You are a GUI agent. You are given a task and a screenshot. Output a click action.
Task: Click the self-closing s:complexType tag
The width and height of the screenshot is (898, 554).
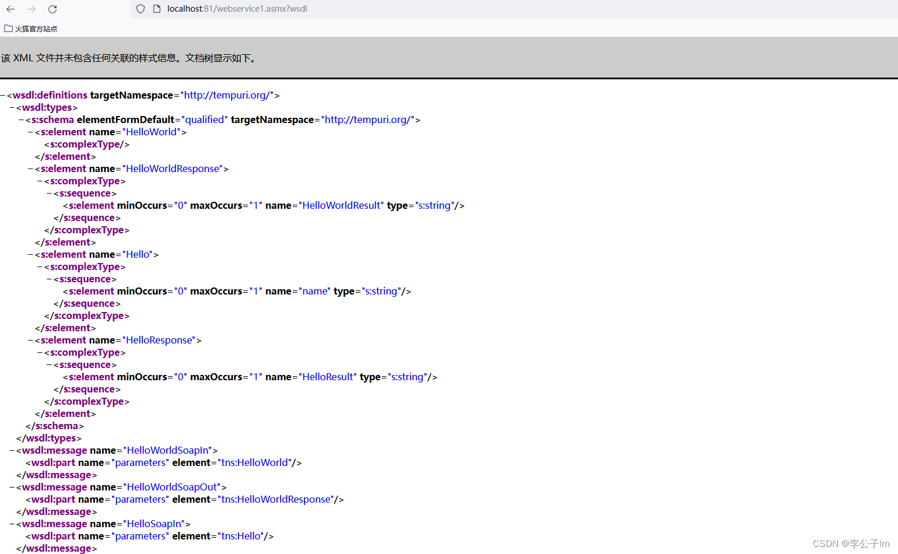87,144
